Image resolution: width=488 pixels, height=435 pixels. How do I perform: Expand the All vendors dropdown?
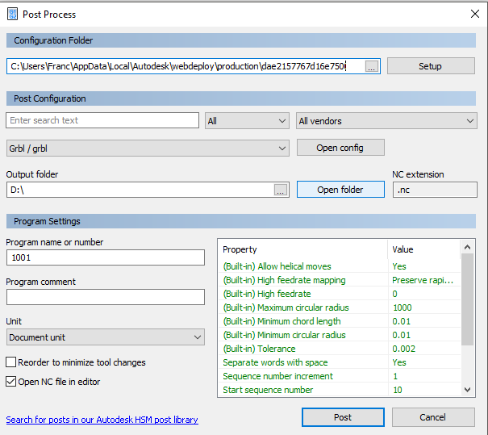386,121
